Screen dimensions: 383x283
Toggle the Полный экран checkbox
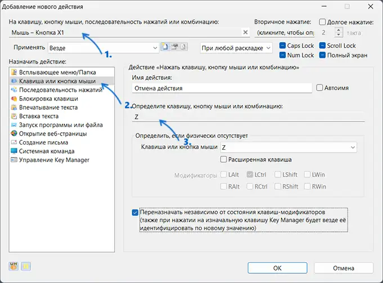click(x=322, y=55)
